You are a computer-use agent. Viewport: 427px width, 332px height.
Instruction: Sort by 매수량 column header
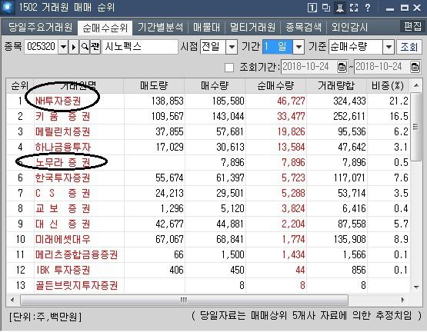(x=215, y=86)
